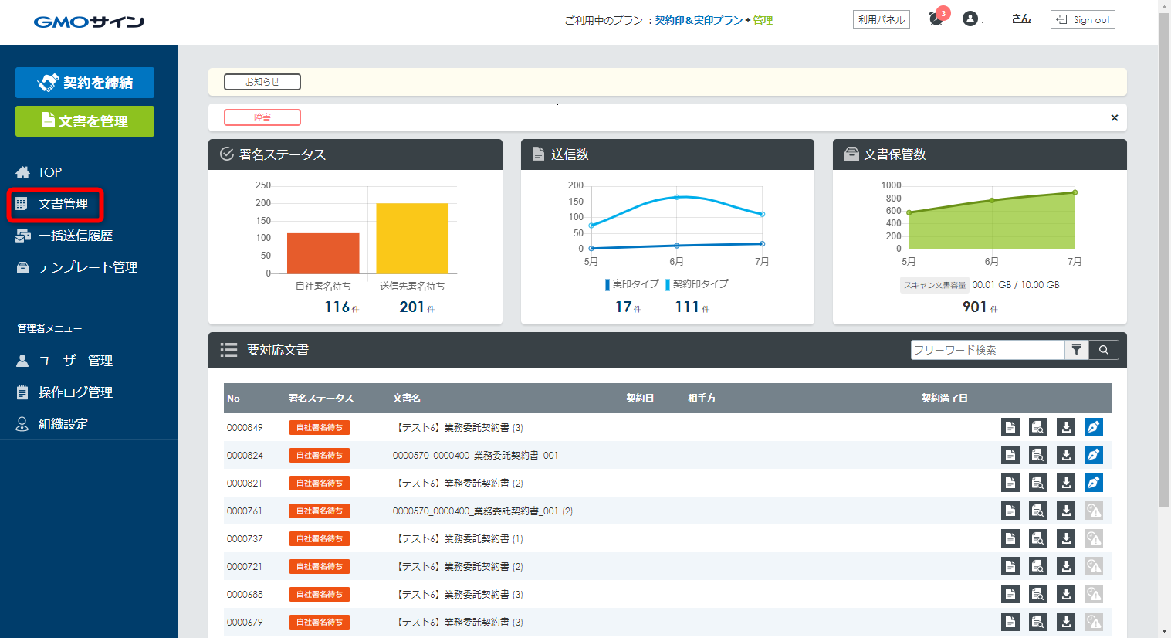Click the フリーワード検索 search field
Screen dimensions: 1171x638
pyautogui.click(x=987, y=350)
